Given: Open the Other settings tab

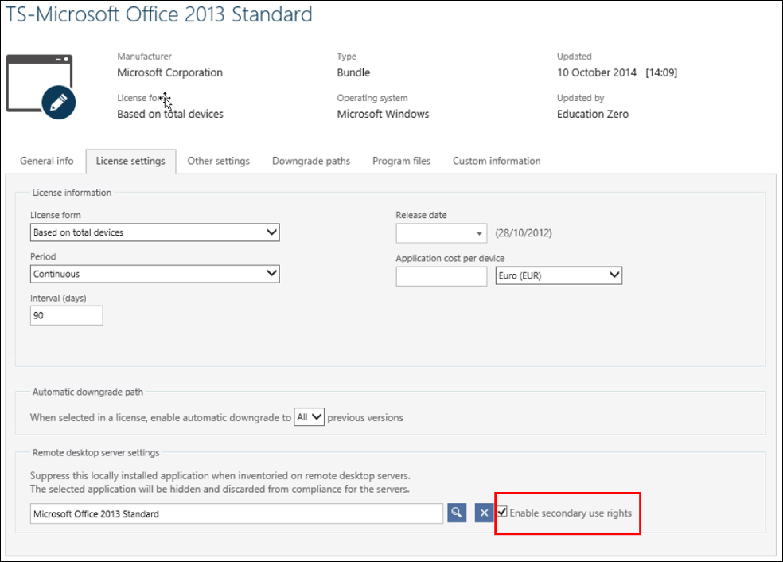Looking at the screenshot, I should click(x=218, y=161).
